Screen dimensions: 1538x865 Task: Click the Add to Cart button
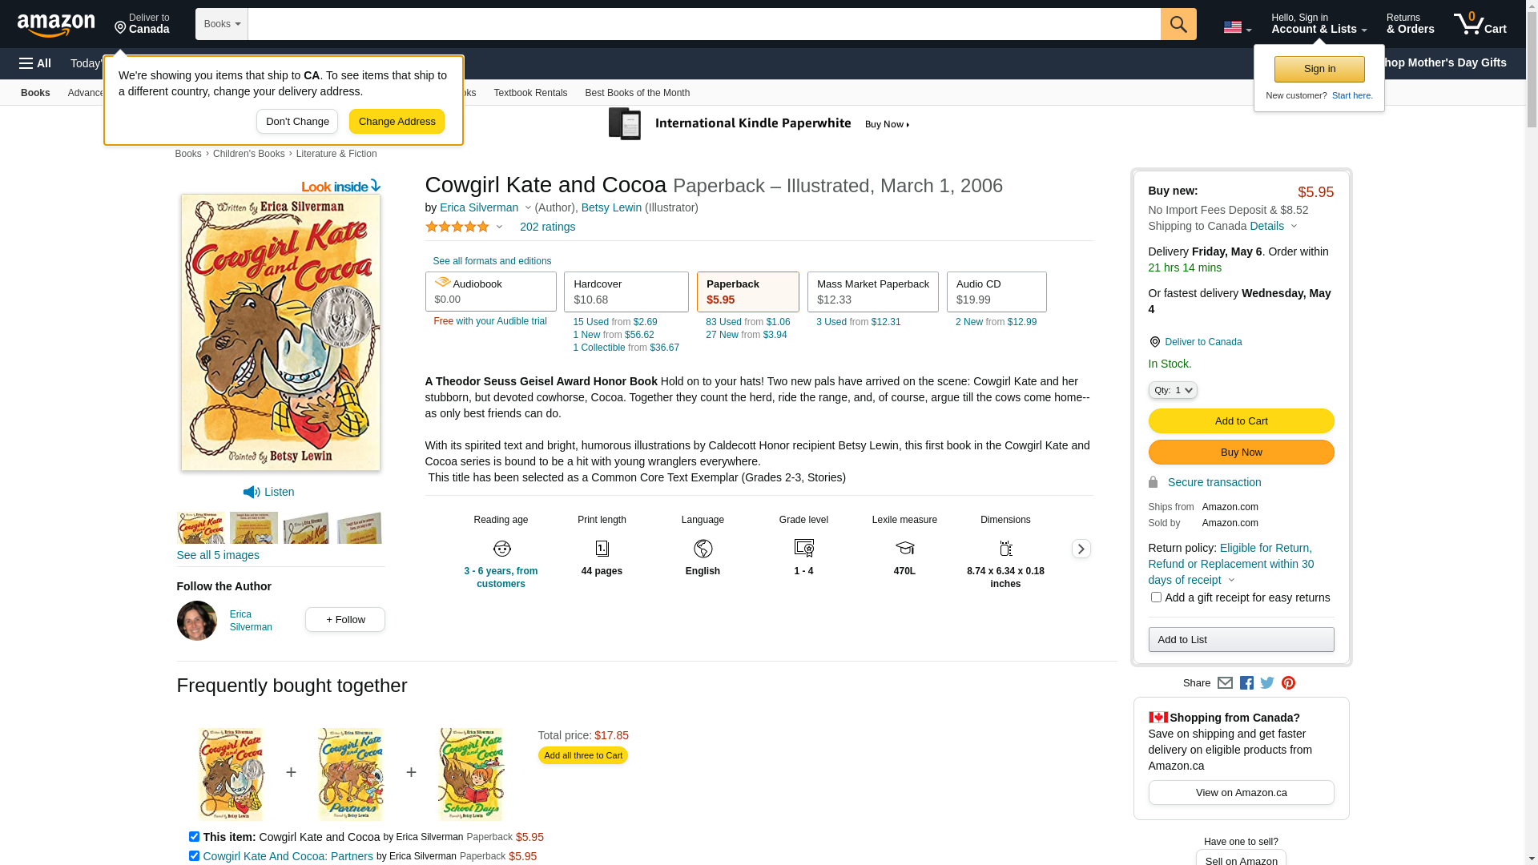pos(1241,421)
